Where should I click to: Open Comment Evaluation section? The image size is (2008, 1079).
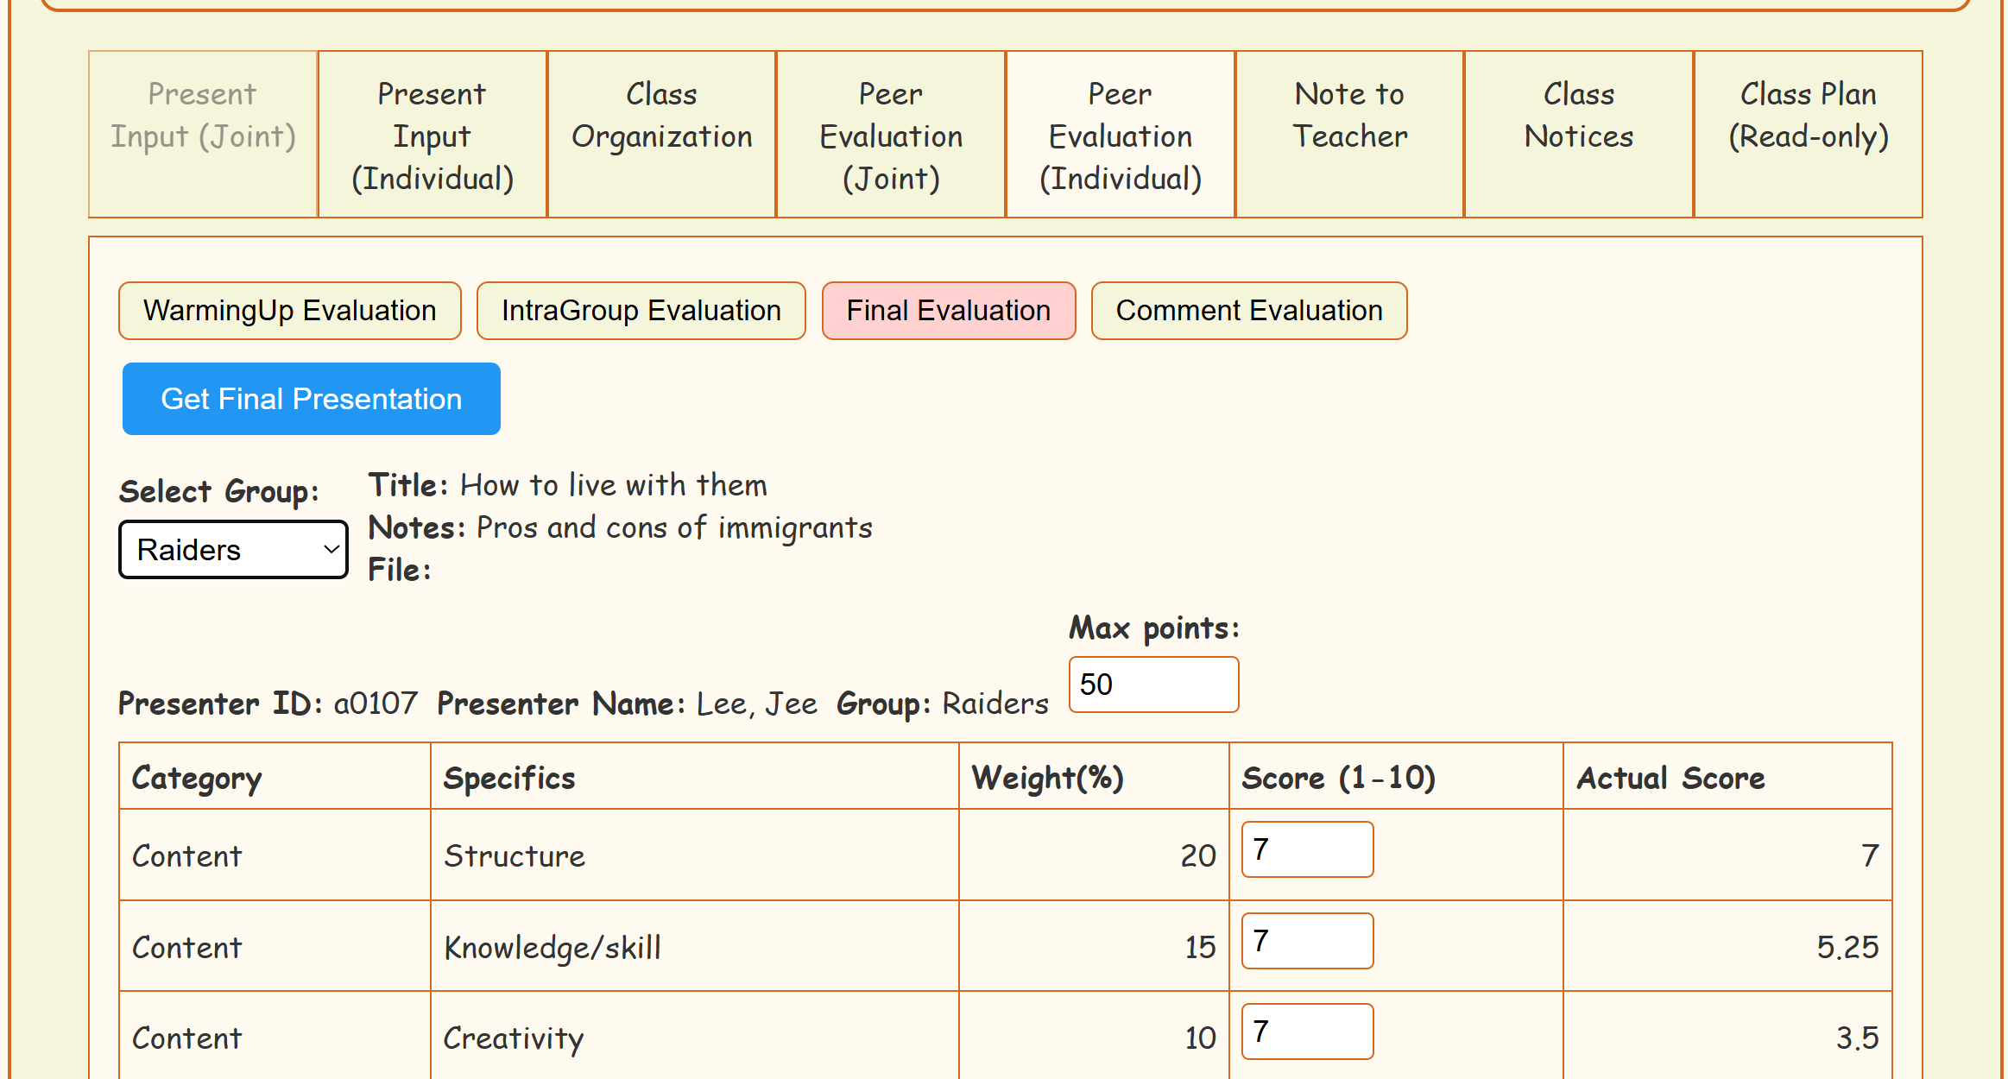1248,311
